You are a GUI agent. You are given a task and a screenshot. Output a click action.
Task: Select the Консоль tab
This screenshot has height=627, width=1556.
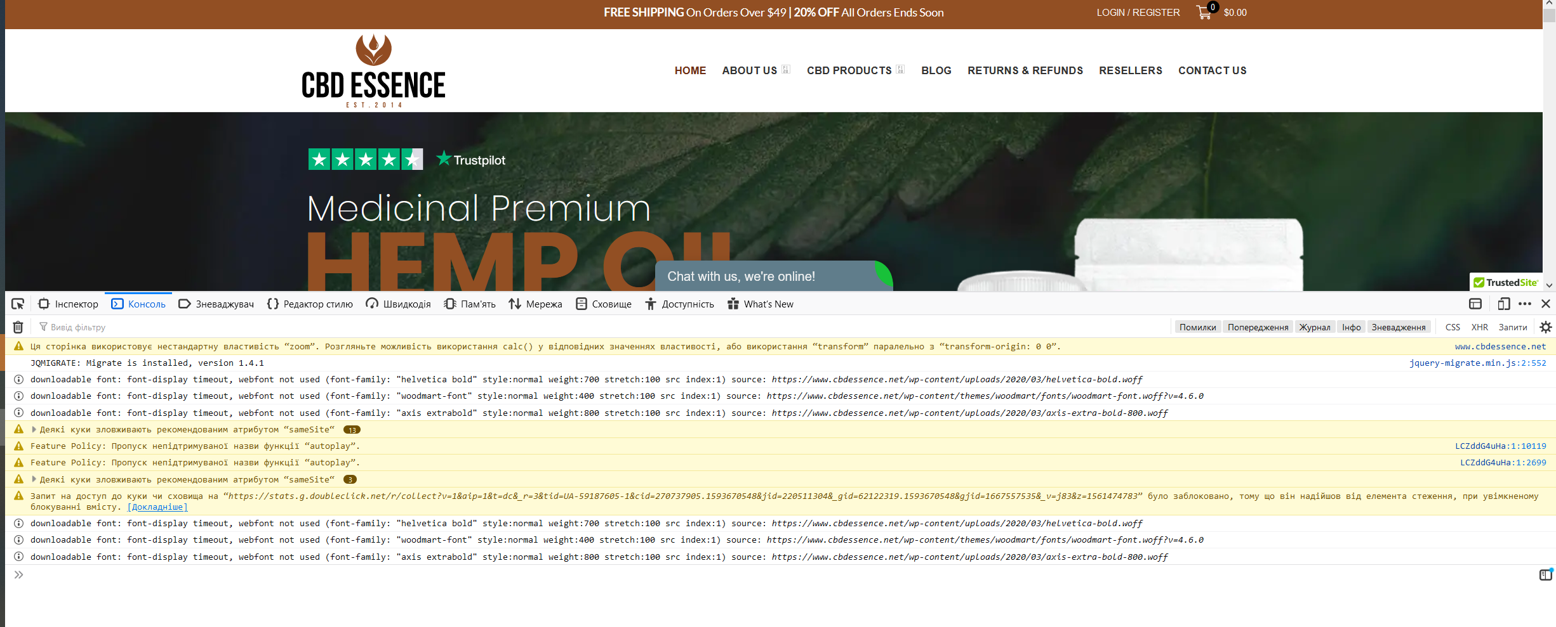[x=138, y=304]
